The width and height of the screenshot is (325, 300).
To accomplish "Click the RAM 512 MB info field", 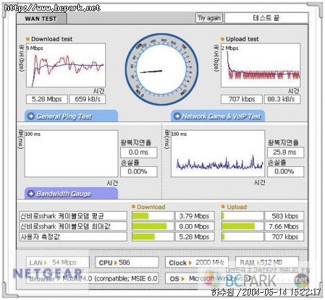I will tap(267, 262).
